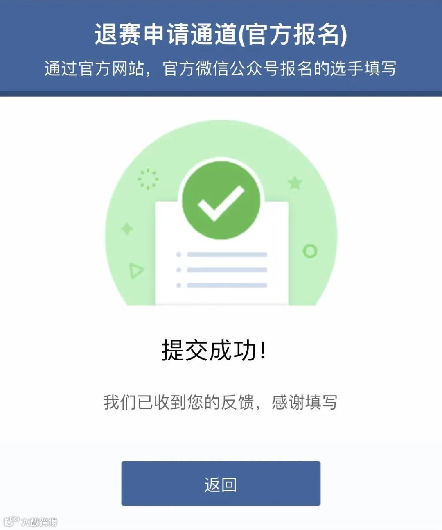The height and width of the screenshot is (530, 442).
Task: Click the green star icon
Action: coord(295,182)
